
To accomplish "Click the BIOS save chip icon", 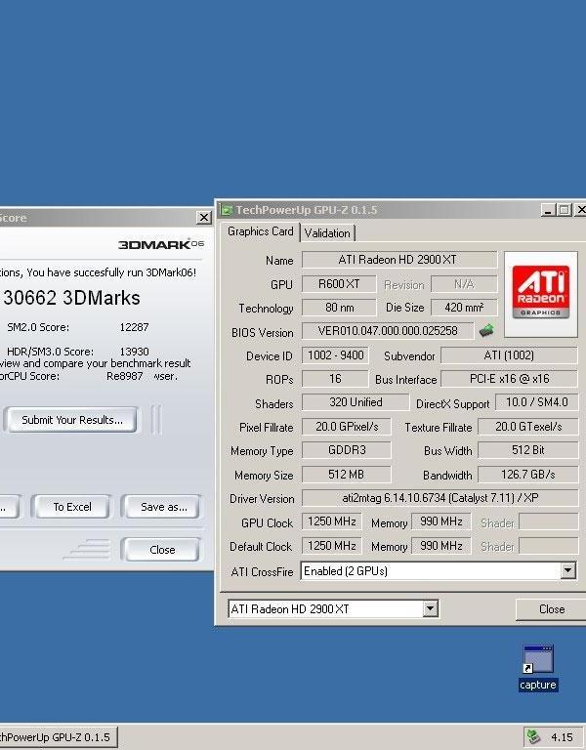I will pos(486,330).
